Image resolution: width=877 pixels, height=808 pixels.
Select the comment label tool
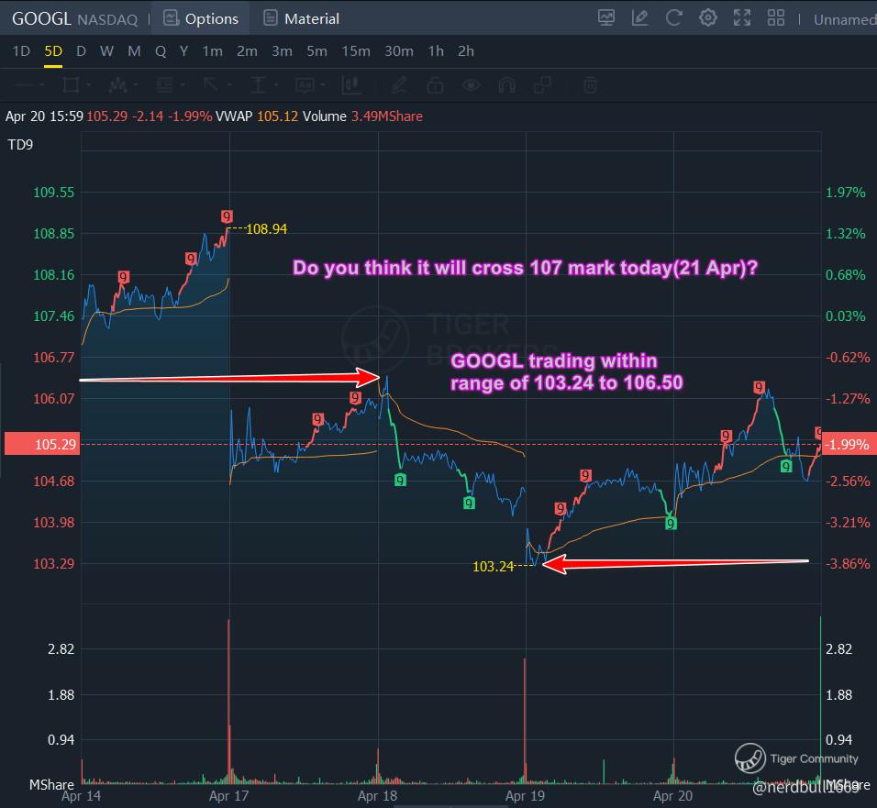(x=305, y=85)
